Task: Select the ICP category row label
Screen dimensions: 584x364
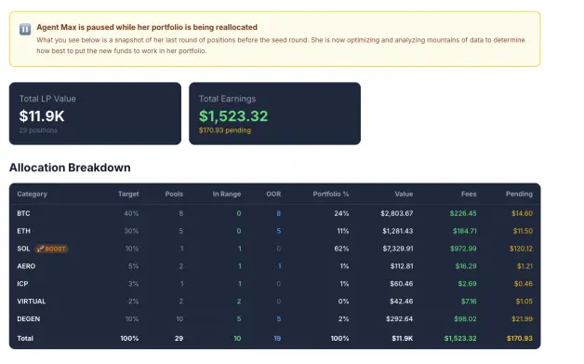Action: 22,284
